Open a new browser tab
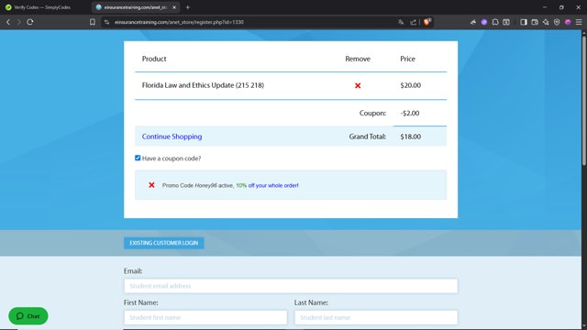 coord(188,7)
